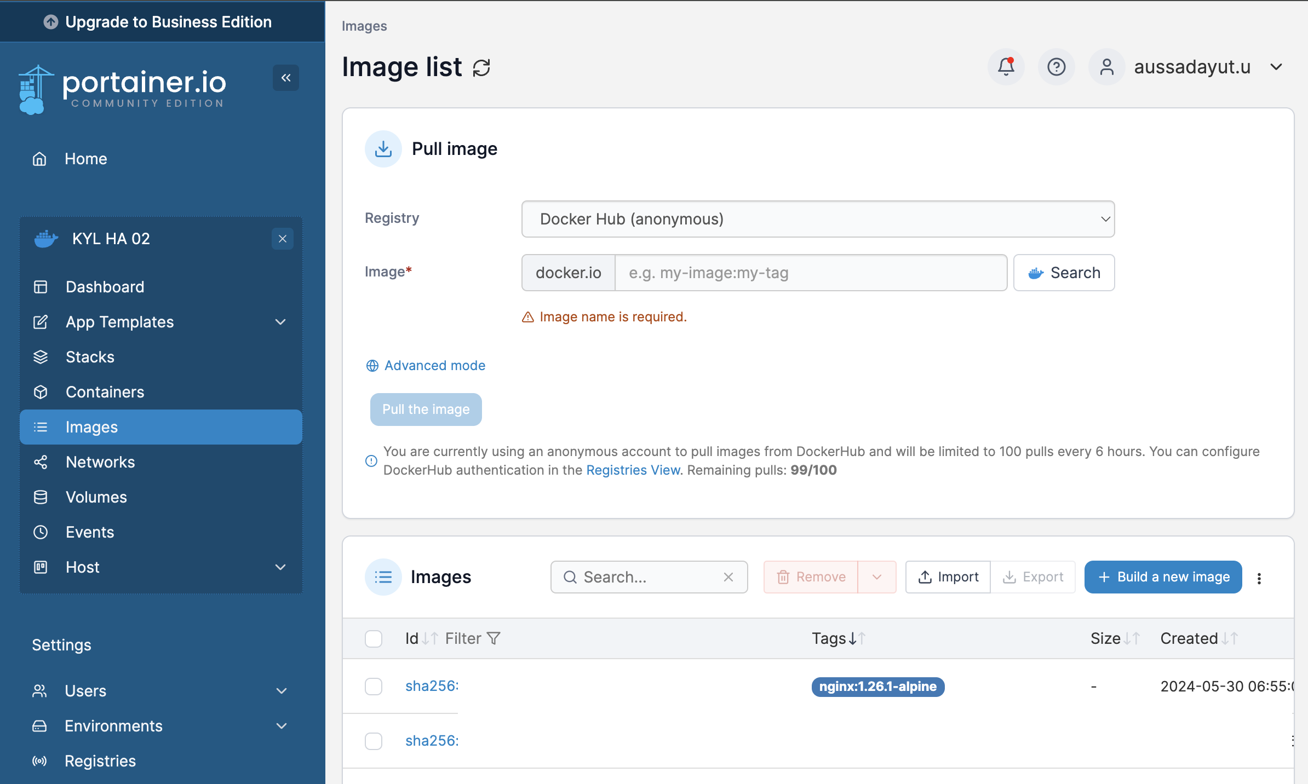Open the Registries View link

633,470
